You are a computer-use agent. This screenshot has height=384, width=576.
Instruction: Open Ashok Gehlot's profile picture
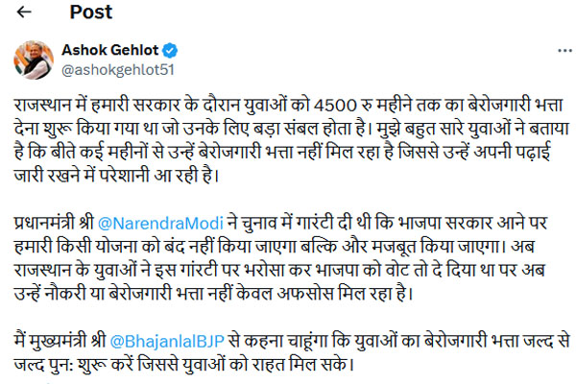[34, 59]
